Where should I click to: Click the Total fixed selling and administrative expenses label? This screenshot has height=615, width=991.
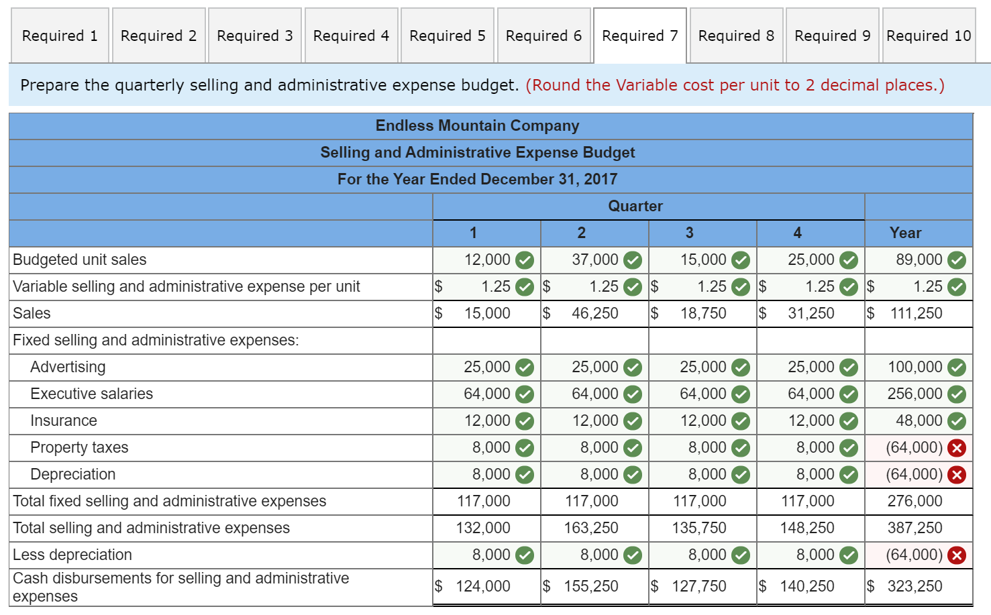(x=170, y=501)
